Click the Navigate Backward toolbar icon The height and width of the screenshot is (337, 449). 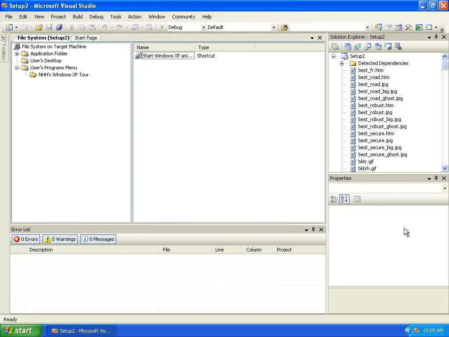[x=135, y=27]
